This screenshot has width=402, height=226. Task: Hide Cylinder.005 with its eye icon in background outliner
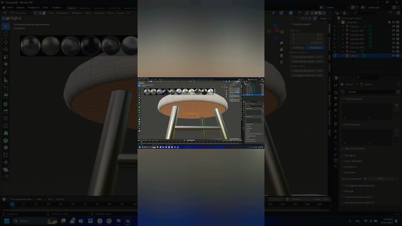pos(394,47)
